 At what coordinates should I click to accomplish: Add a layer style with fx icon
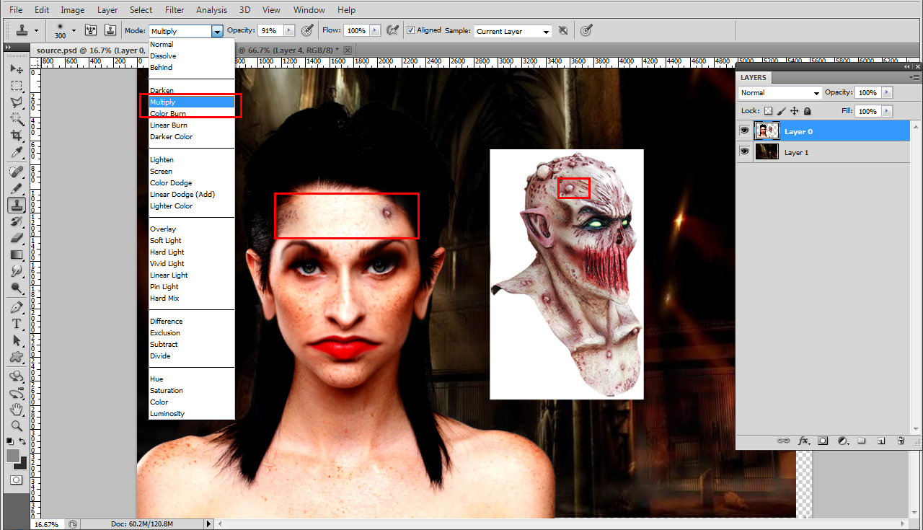click(803, 440)
